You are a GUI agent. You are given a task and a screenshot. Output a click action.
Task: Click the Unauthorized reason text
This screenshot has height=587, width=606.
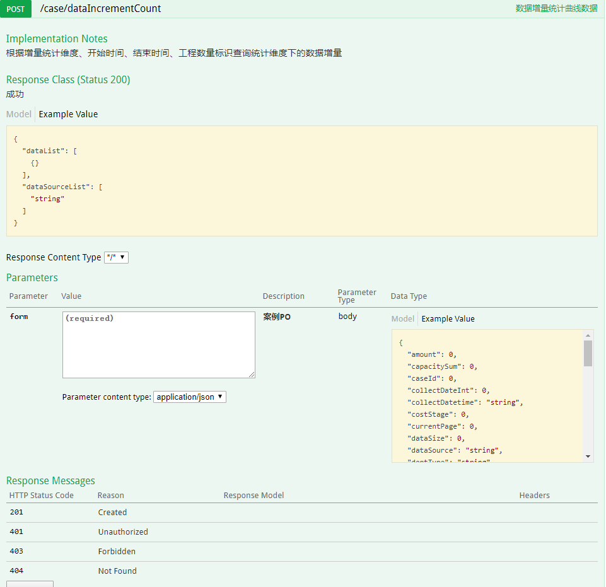(123, 532)
